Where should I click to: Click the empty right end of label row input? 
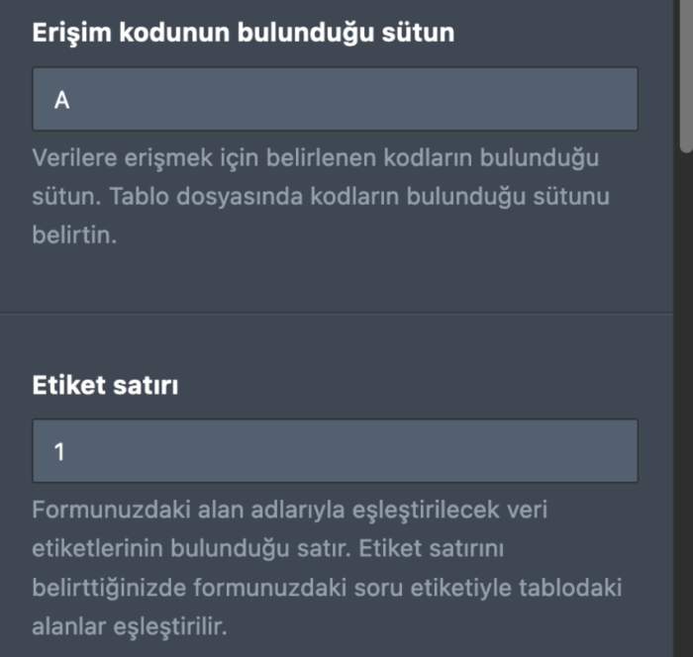[584, 451]
